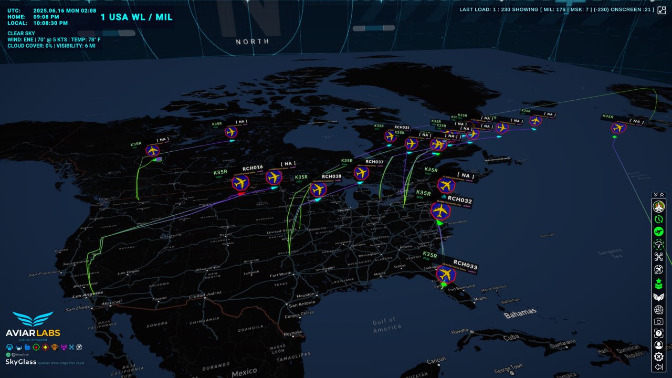Toggle the green airplane flights filter

658,232
